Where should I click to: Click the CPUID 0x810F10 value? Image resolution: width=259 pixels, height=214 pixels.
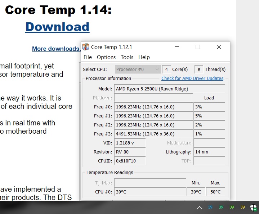130,161
